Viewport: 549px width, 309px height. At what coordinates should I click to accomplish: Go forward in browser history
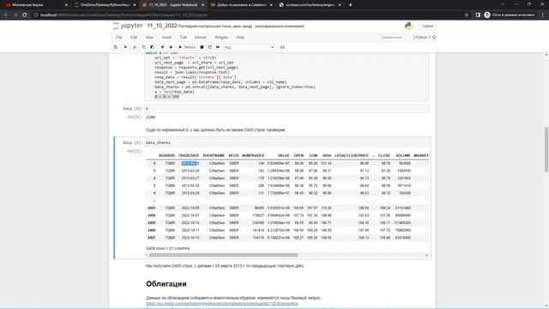click(x=15, y=15)
